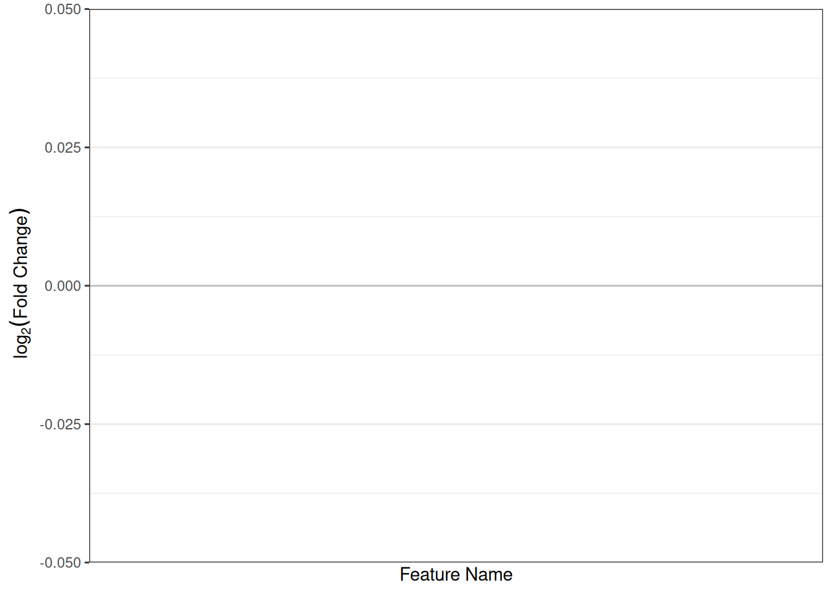Click the axis tick mark beside 0.025
Screen dimensions: 832x594
click(87, 147)
